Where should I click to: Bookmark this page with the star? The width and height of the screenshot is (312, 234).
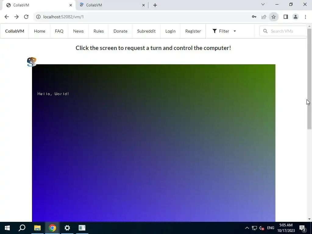click(x=274, y=17)
